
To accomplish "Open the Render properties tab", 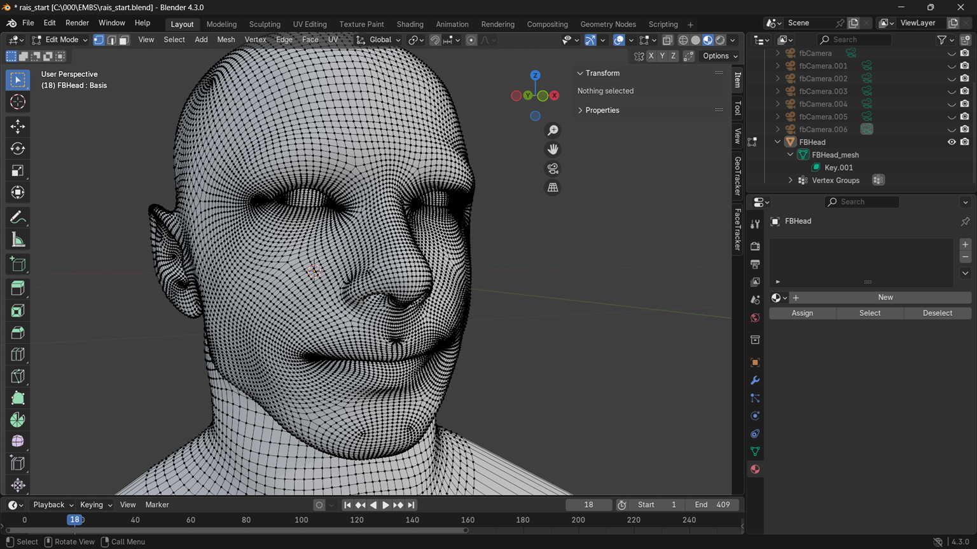I will point(755,246).
